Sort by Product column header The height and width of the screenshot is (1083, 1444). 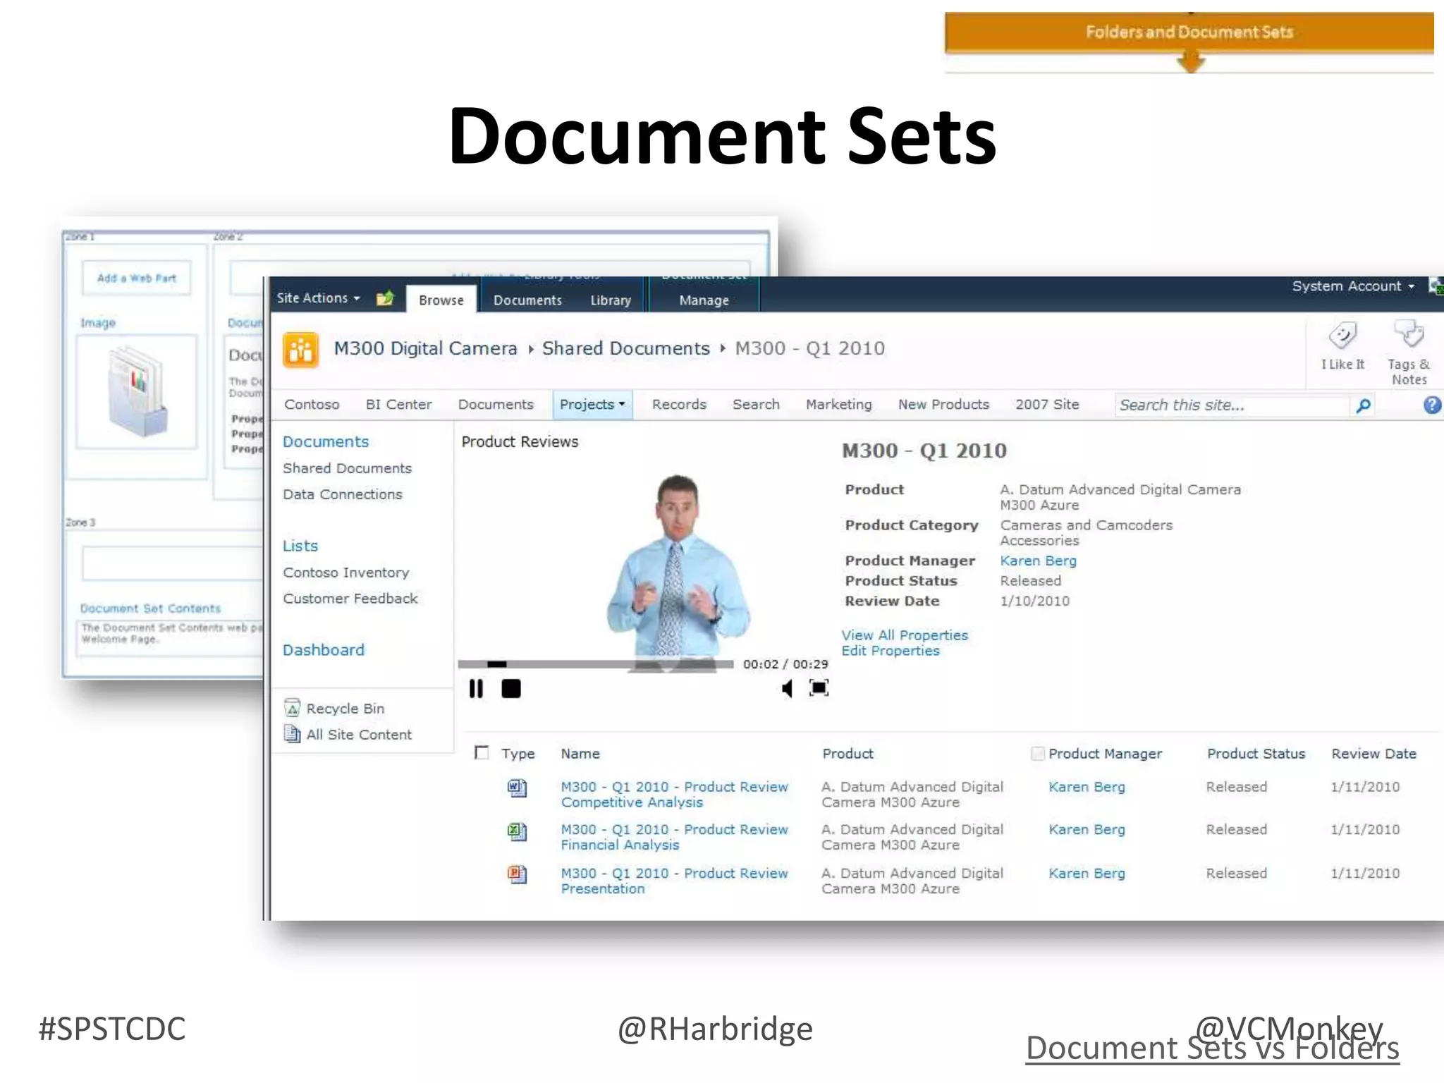point(848,754)
